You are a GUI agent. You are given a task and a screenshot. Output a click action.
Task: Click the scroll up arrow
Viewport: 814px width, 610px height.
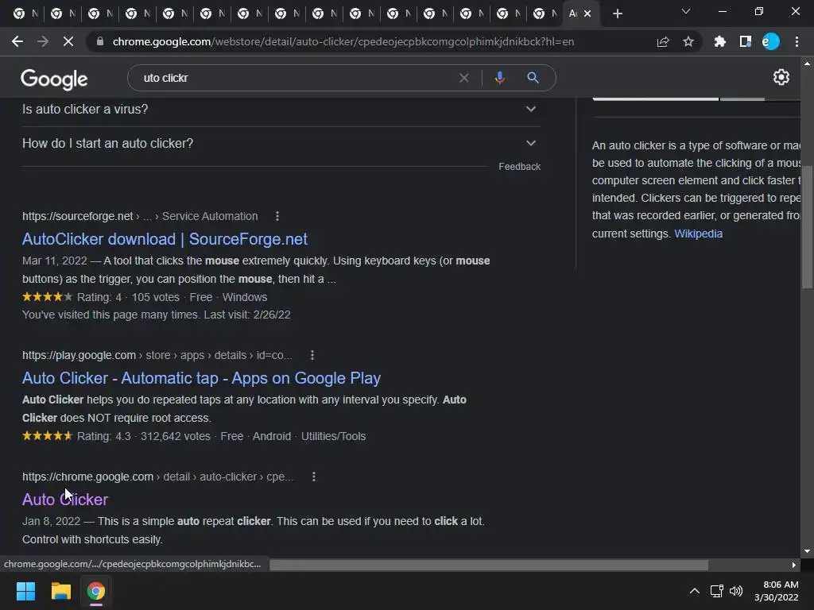807,64
